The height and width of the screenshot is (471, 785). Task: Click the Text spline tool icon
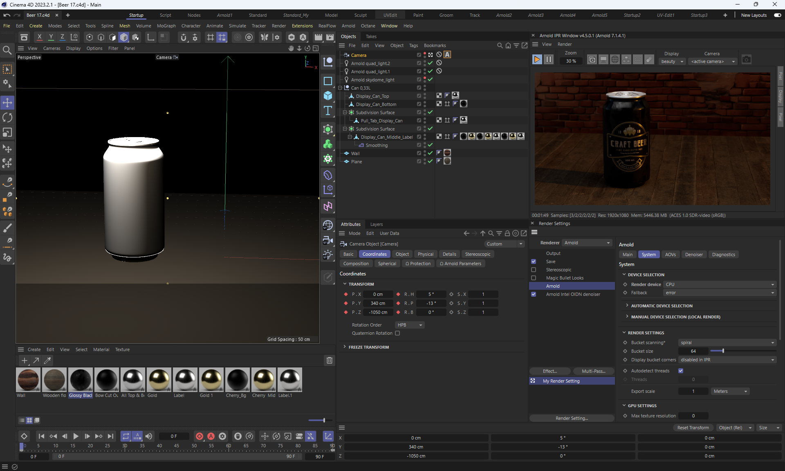click(328, 110)
